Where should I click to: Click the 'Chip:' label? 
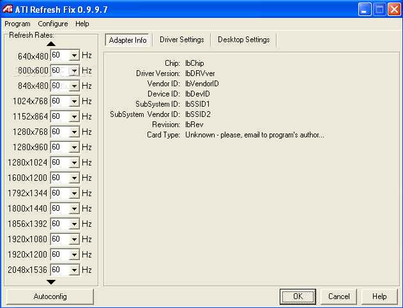172,63
